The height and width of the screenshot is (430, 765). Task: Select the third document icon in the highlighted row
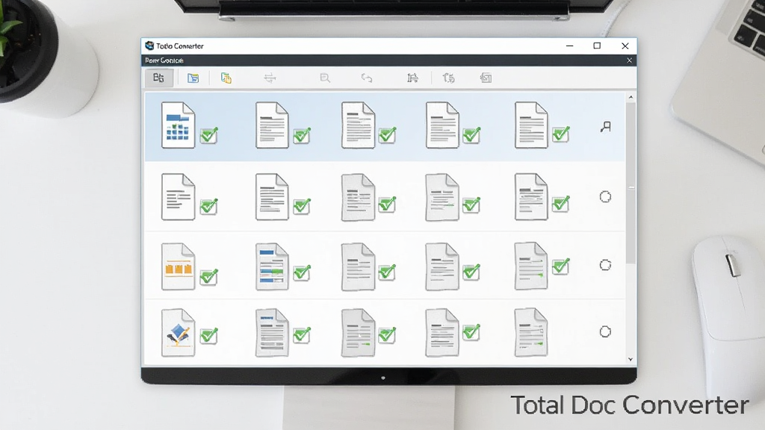point(358,125)
